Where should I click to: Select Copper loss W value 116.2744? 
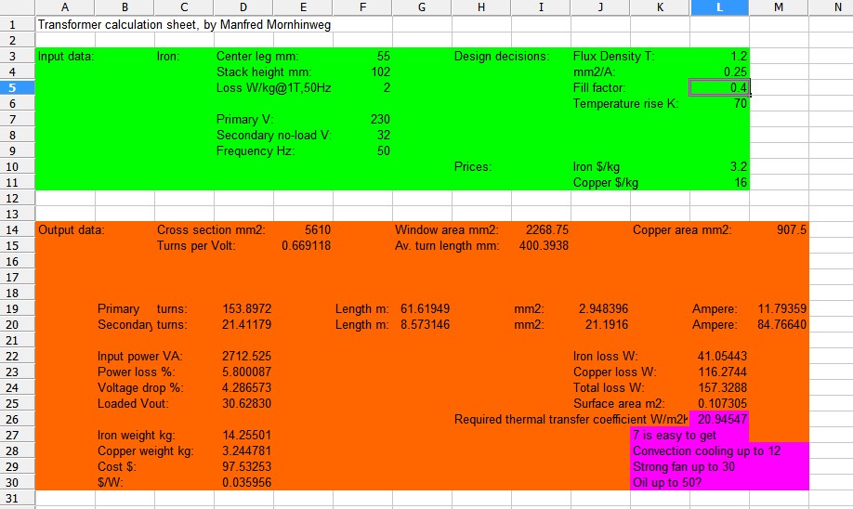[x=722, y=372]
